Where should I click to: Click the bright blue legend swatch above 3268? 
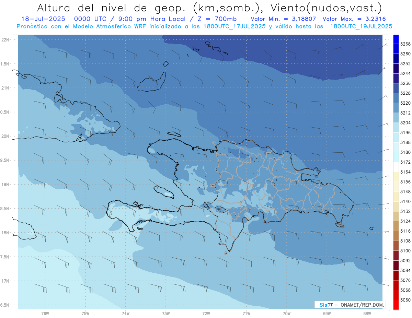click(396, 39)
